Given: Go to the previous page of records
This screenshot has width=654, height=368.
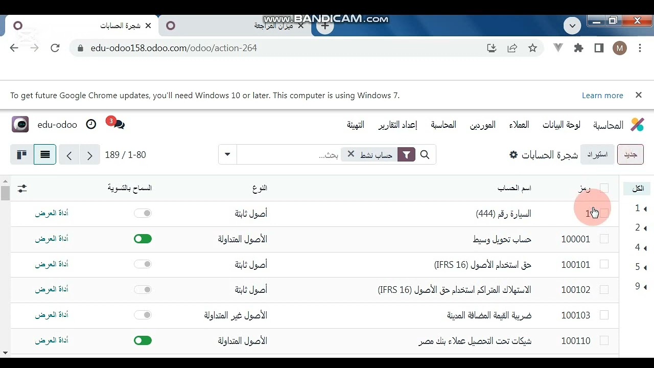Looking at the screenshot, I should coord(69,155).
